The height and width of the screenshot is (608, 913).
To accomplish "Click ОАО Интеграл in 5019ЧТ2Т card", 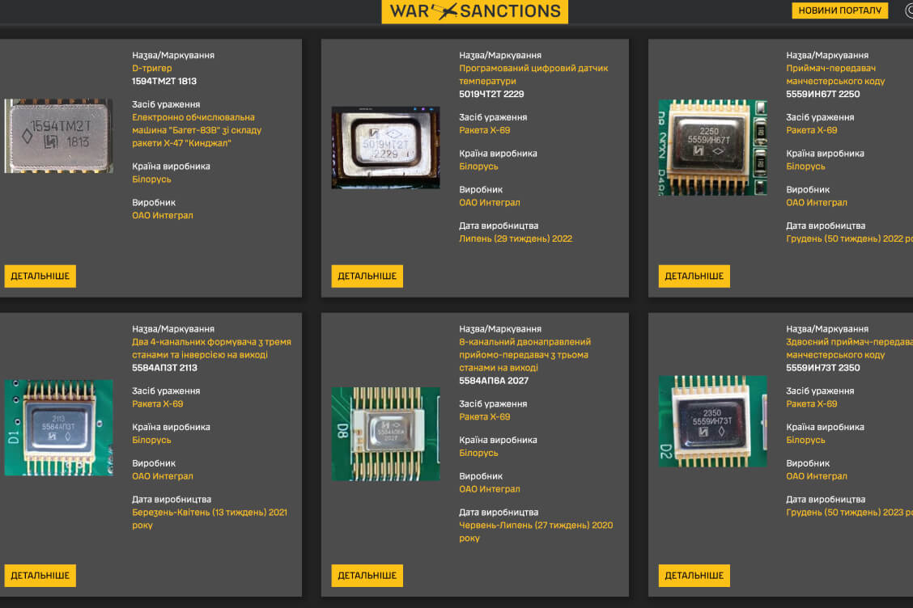I will point(490,202).
